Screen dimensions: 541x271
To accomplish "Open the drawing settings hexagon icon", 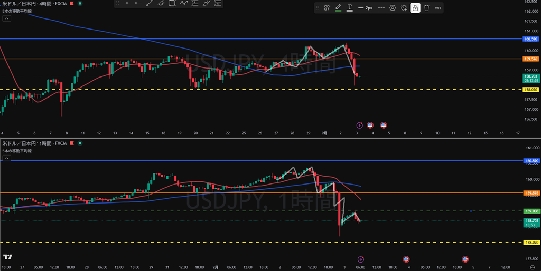I will (393, 8).
